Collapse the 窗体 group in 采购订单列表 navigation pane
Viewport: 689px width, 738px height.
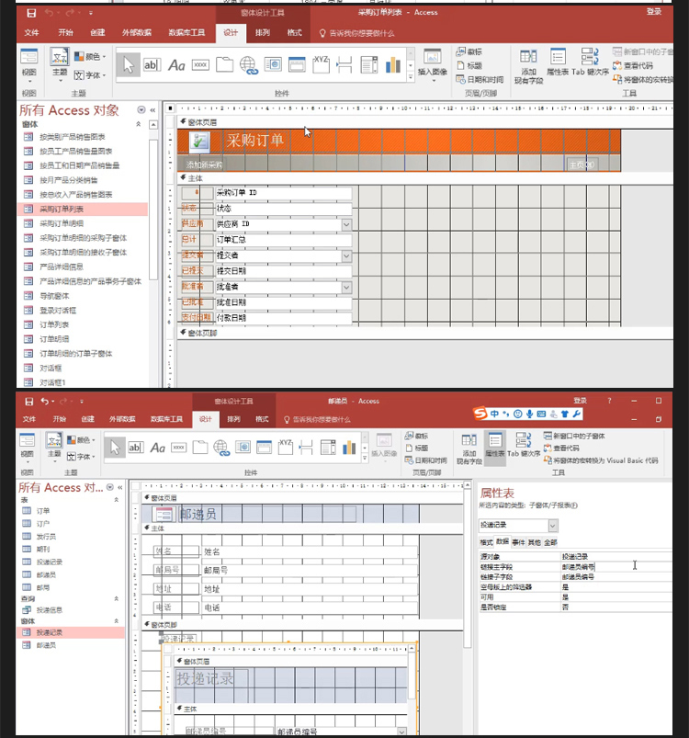click(x=139, y=124)
